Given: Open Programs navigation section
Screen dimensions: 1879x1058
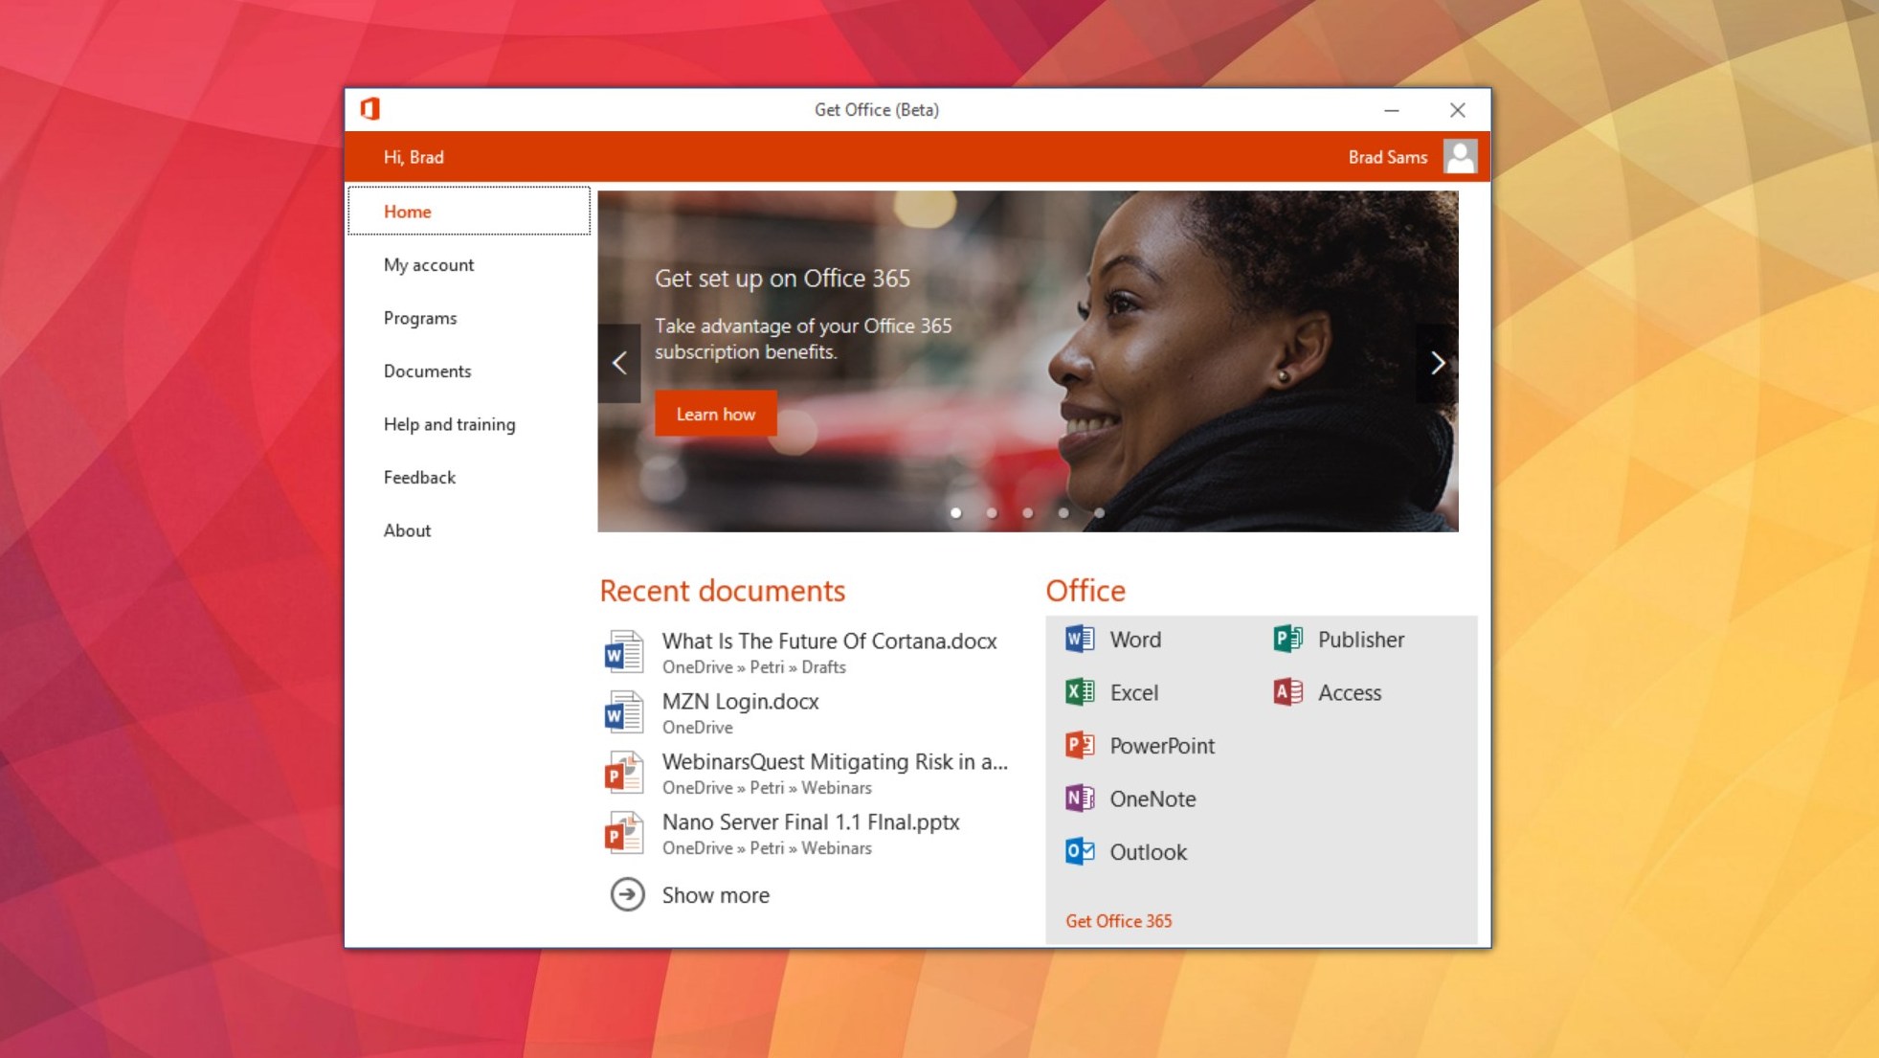Looking at the screenshot, I should 418,318.
